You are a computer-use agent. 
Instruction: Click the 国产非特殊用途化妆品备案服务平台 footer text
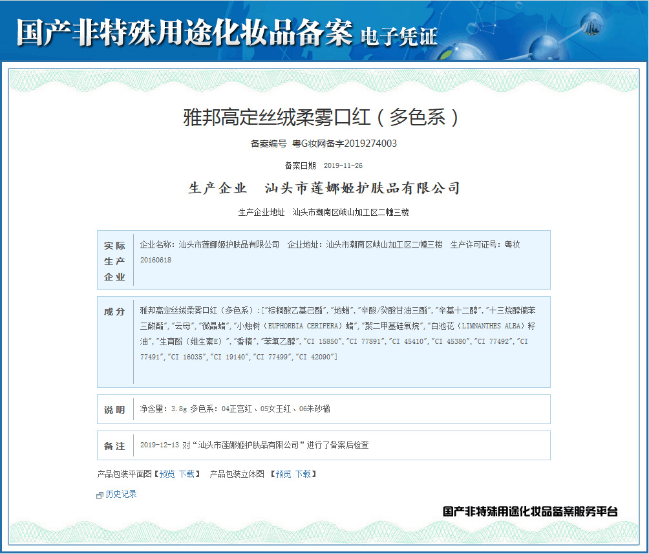pyautogui.click(x=530, y=511)
